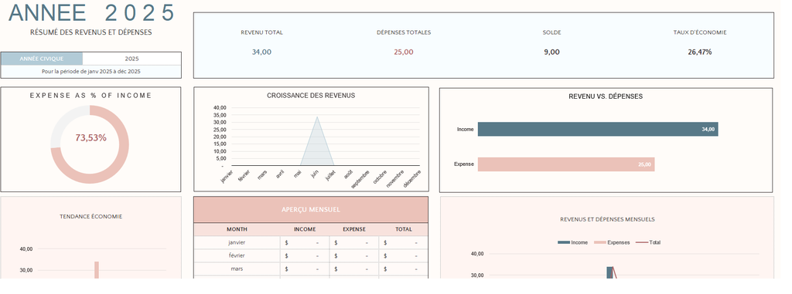Screen dimensions: 792x294
Task: Click the 34,00 total income value
Action: [261, 52]
